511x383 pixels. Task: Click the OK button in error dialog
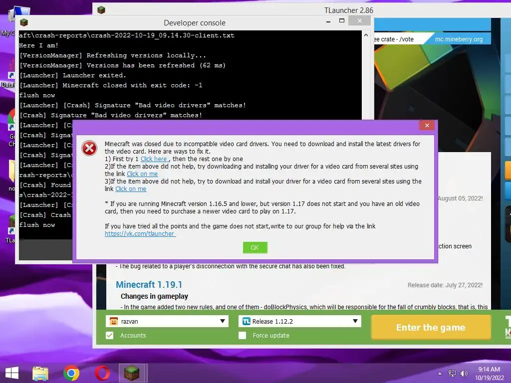click(255, 247)
